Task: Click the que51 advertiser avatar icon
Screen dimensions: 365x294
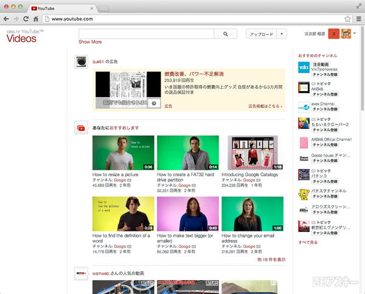Action: coord(82,61)
